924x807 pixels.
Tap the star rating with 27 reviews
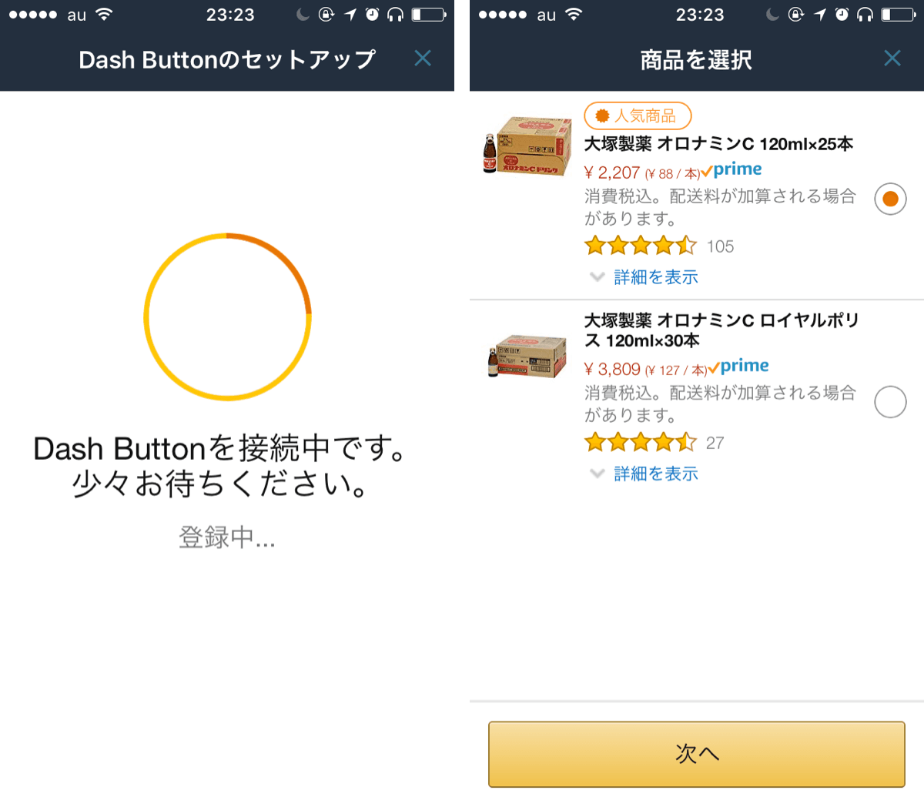[641, 443]
